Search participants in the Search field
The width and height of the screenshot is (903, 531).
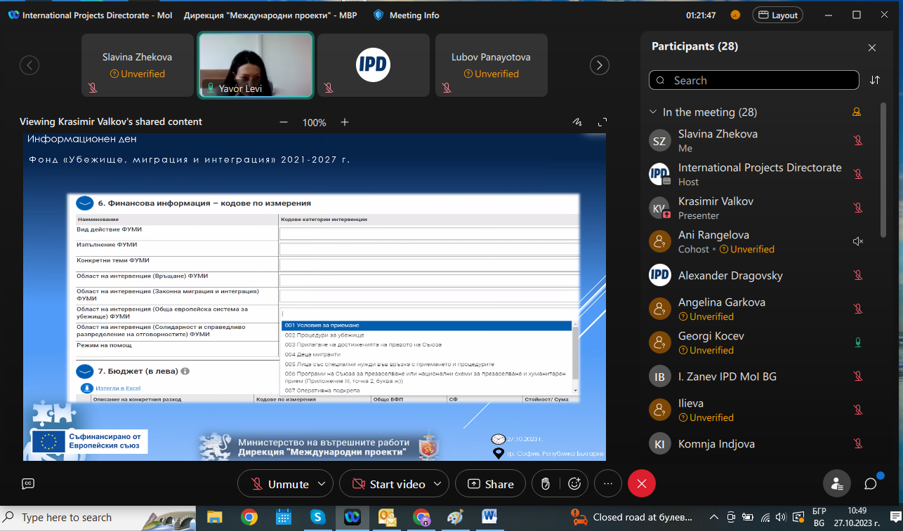pos(754,80)
